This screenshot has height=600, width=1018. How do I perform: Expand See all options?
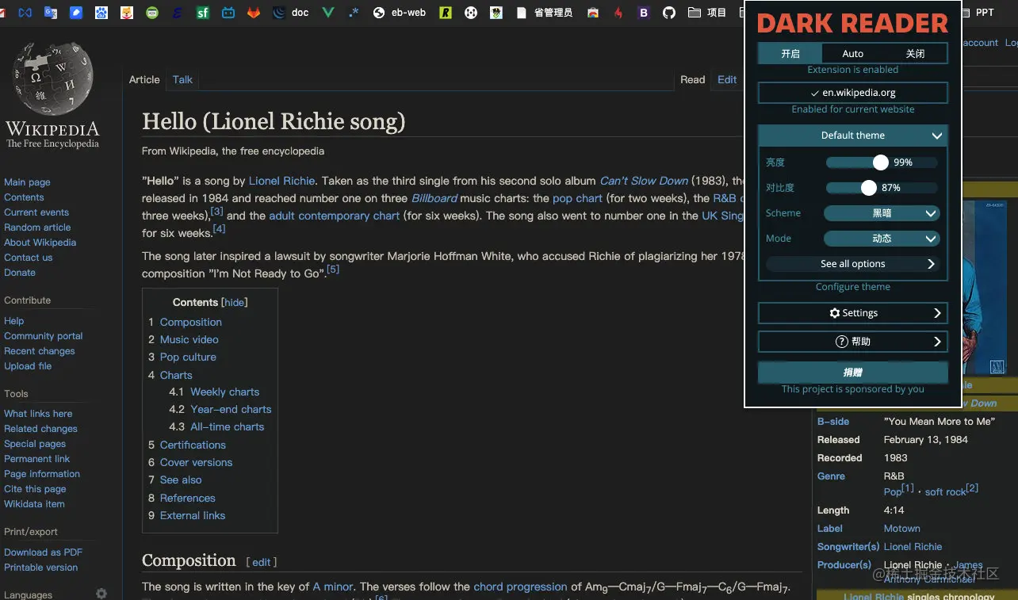coord(853,264)
